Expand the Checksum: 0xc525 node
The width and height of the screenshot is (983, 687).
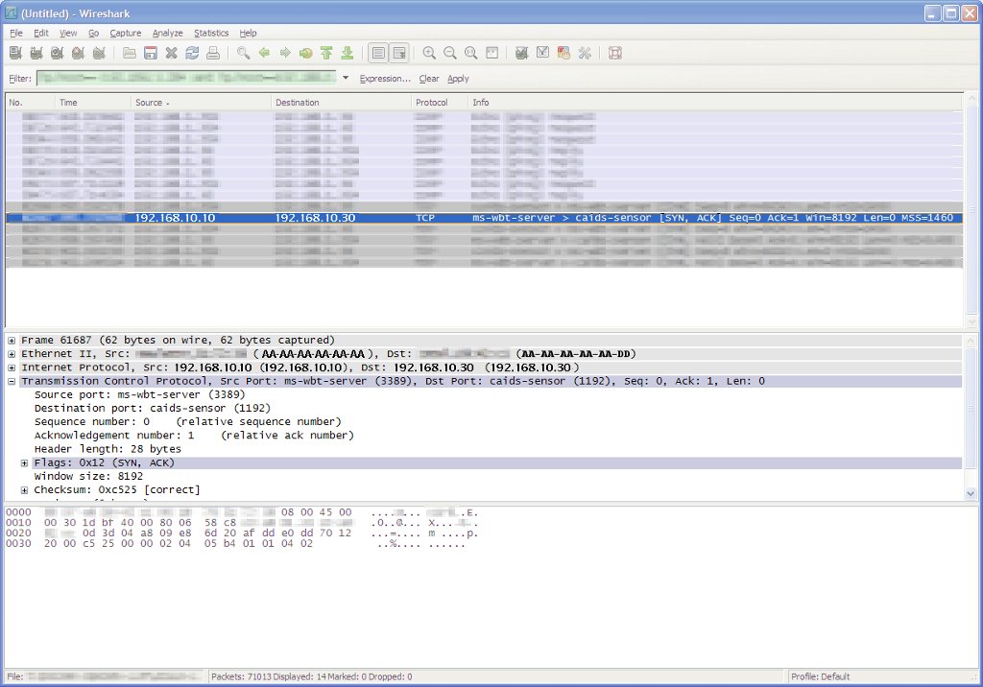click(24, 490)
